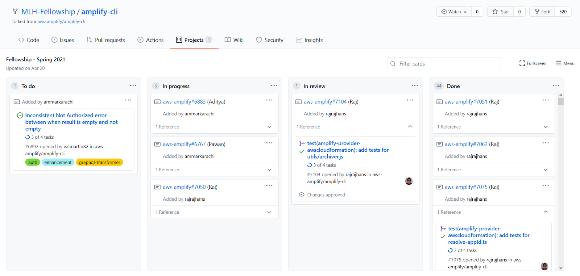Open card menu for aws-amplify#7051
The height and width of the screenshot is (276, 580).
click(x=546, y=100)
